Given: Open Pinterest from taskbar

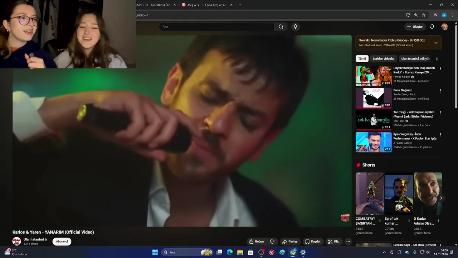Looking at the screenshot, I should (x=272, y=252).
